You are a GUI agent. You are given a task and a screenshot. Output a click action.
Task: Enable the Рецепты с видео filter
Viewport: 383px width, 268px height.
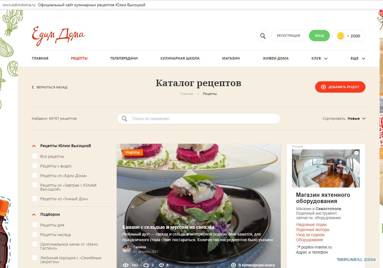point(35,166)
